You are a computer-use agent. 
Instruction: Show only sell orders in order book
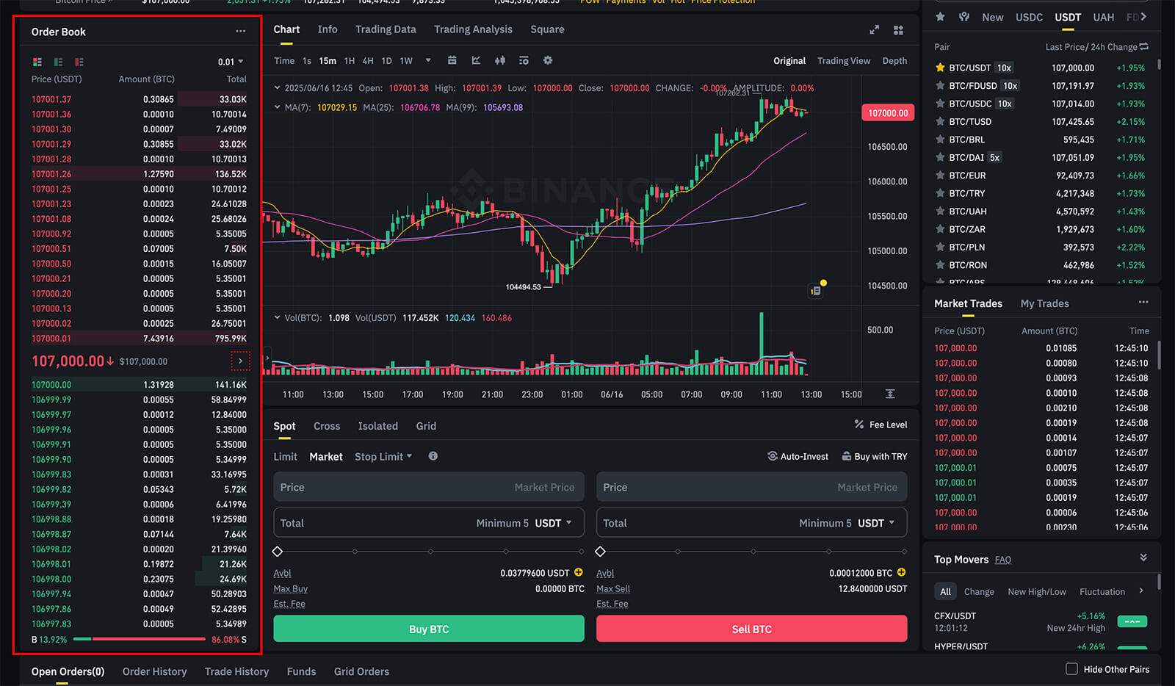(x=79, y=62)
